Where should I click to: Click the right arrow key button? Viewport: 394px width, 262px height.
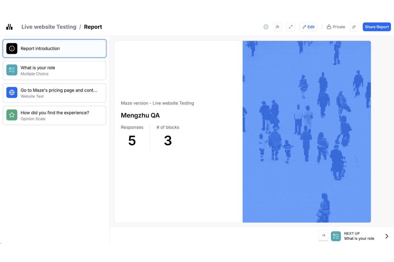(x=323, y=235)
